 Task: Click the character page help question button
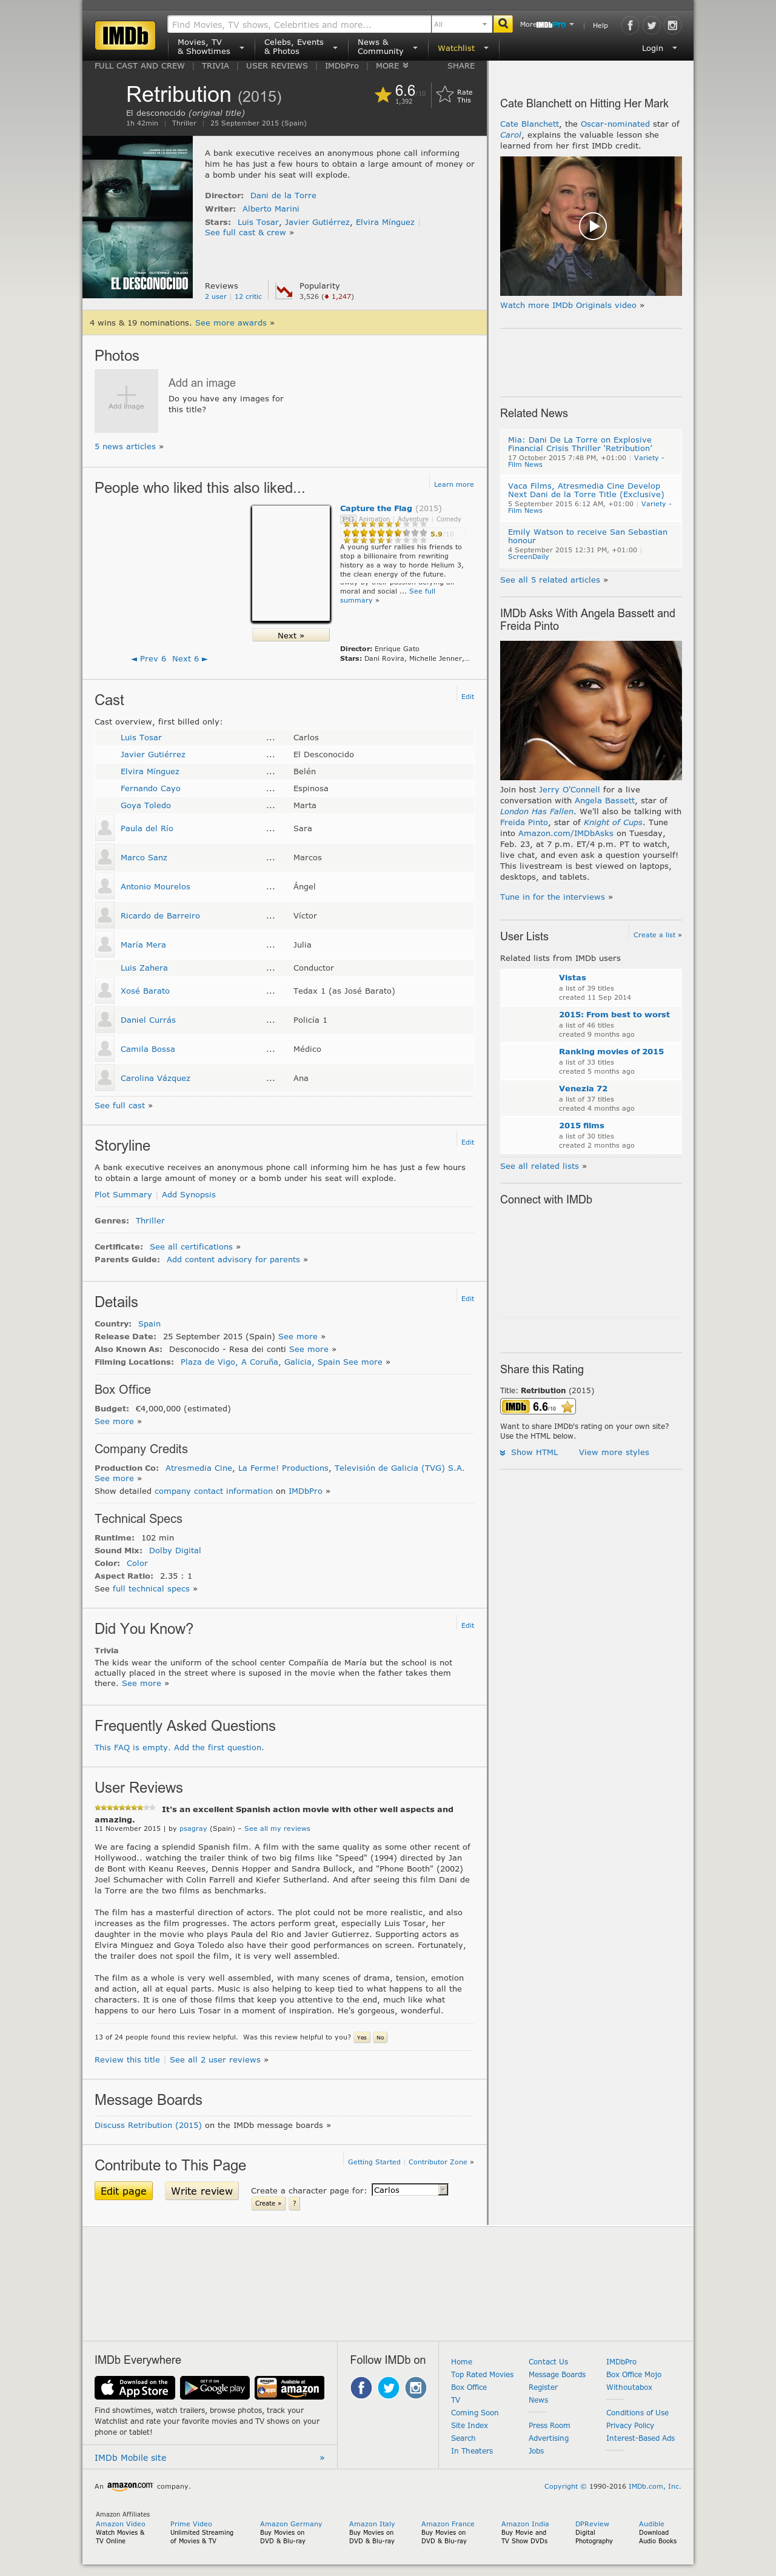(x=294, y=2204)
